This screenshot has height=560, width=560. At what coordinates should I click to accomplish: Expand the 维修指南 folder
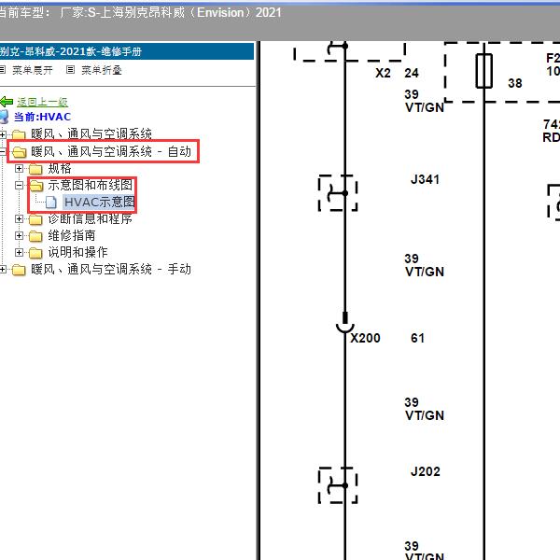click(20, 235)
